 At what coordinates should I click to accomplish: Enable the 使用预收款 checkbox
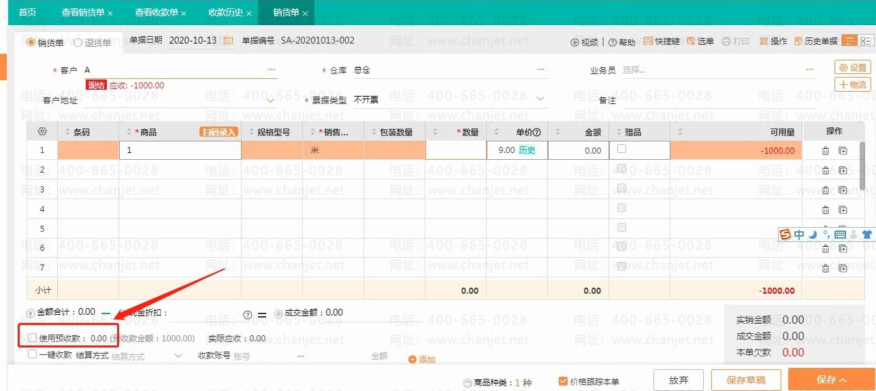click(x=33, y=337)
